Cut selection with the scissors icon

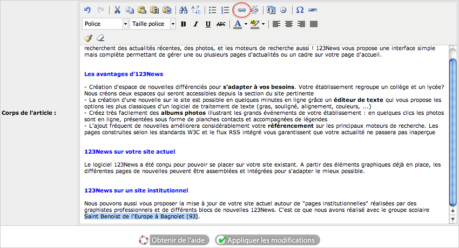point(117,10)
